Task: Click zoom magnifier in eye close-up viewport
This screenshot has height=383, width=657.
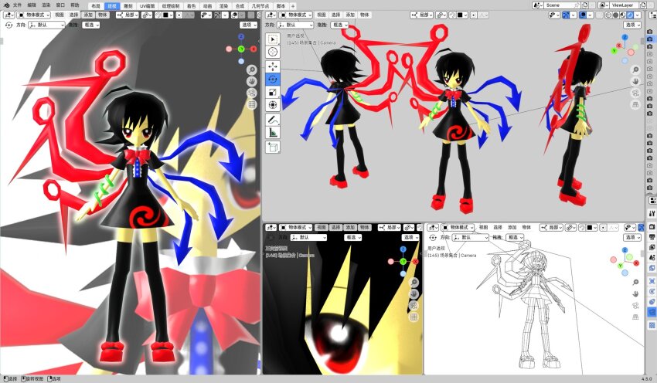Action: [414, 282]
